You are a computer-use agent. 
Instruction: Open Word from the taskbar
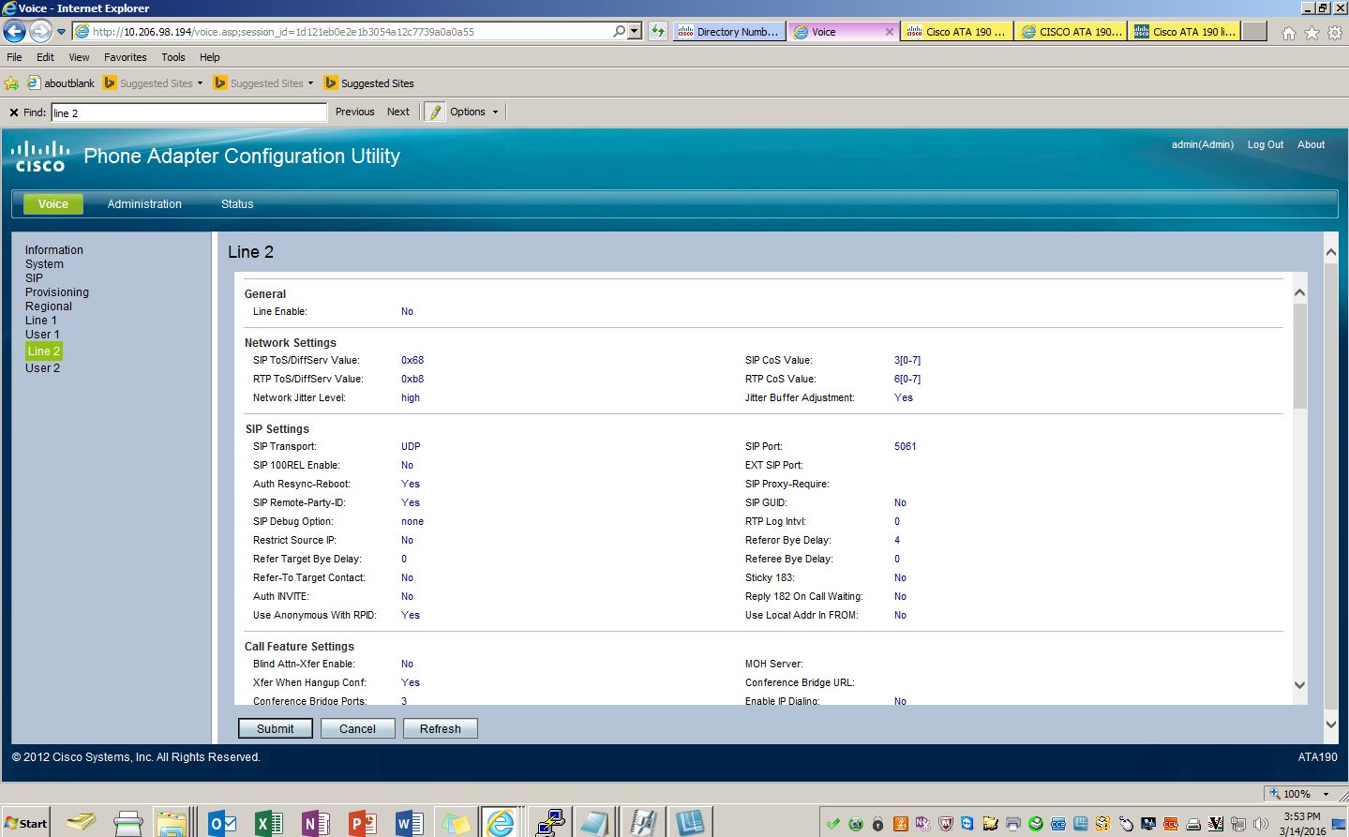409,823
